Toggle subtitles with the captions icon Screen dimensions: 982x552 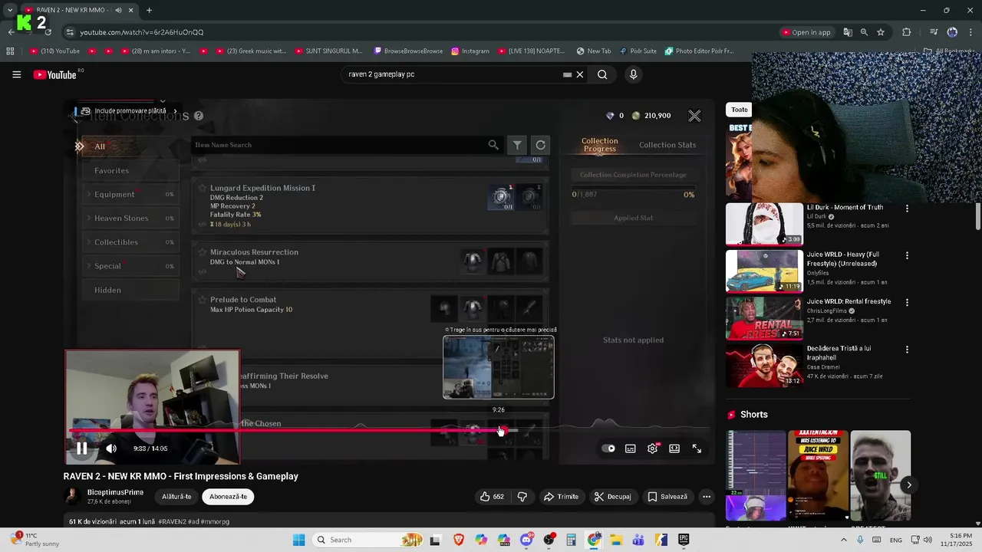(x=631, y=449)
